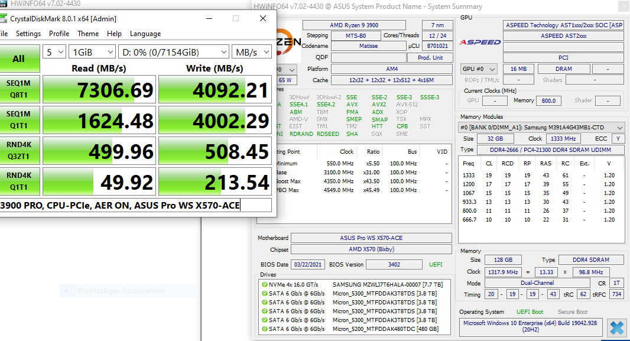Click the Ryzen CPU logo
The width and height of the screenshot is (630, 341).
(x=289, y=41)
